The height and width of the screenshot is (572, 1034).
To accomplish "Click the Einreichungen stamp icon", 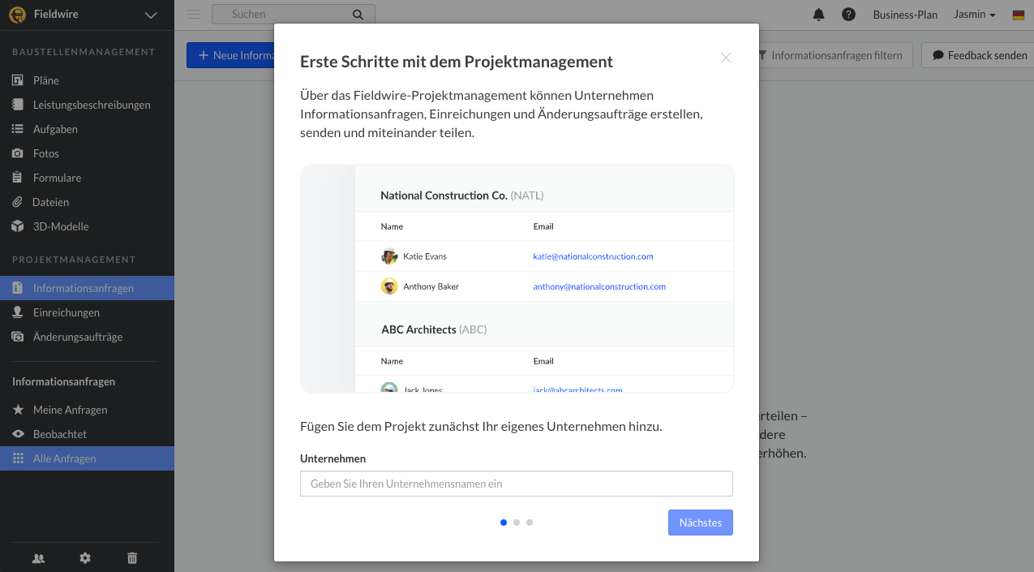I will click(x=17, y=312).
